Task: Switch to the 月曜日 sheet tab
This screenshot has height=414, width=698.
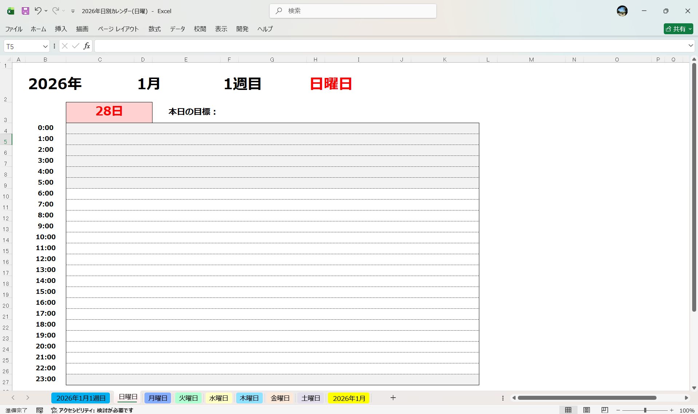Action: (158, 398)
